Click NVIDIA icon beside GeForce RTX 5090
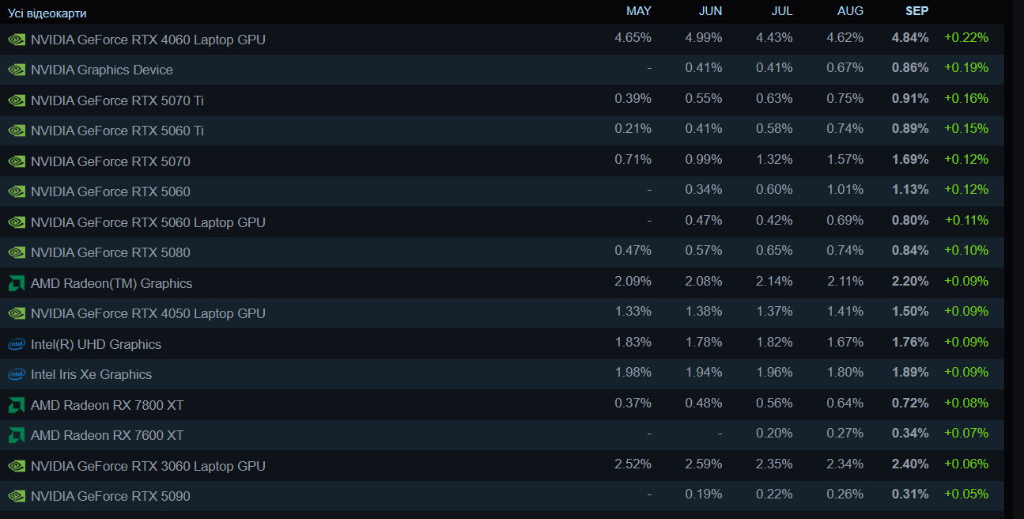This screenshot has width=1024, height=519. [x=17, y=496]
